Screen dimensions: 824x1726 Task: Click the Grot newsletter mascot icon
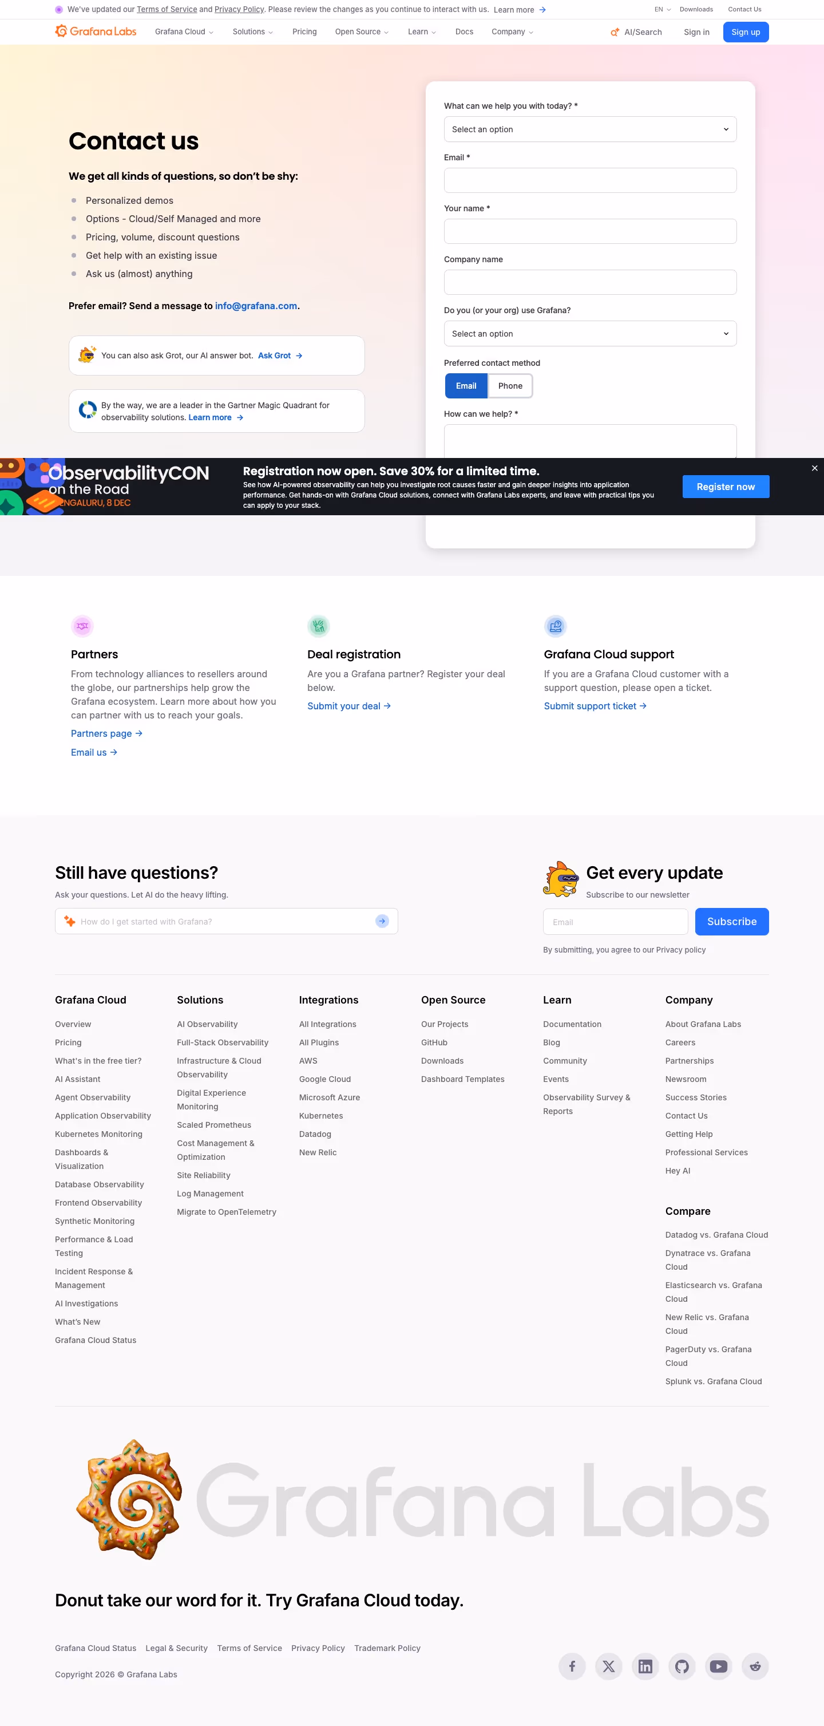[x=561, y=879]
